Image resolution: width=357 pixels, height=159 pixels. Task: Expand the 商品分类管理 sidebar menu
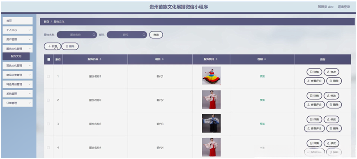coord(18,75)
